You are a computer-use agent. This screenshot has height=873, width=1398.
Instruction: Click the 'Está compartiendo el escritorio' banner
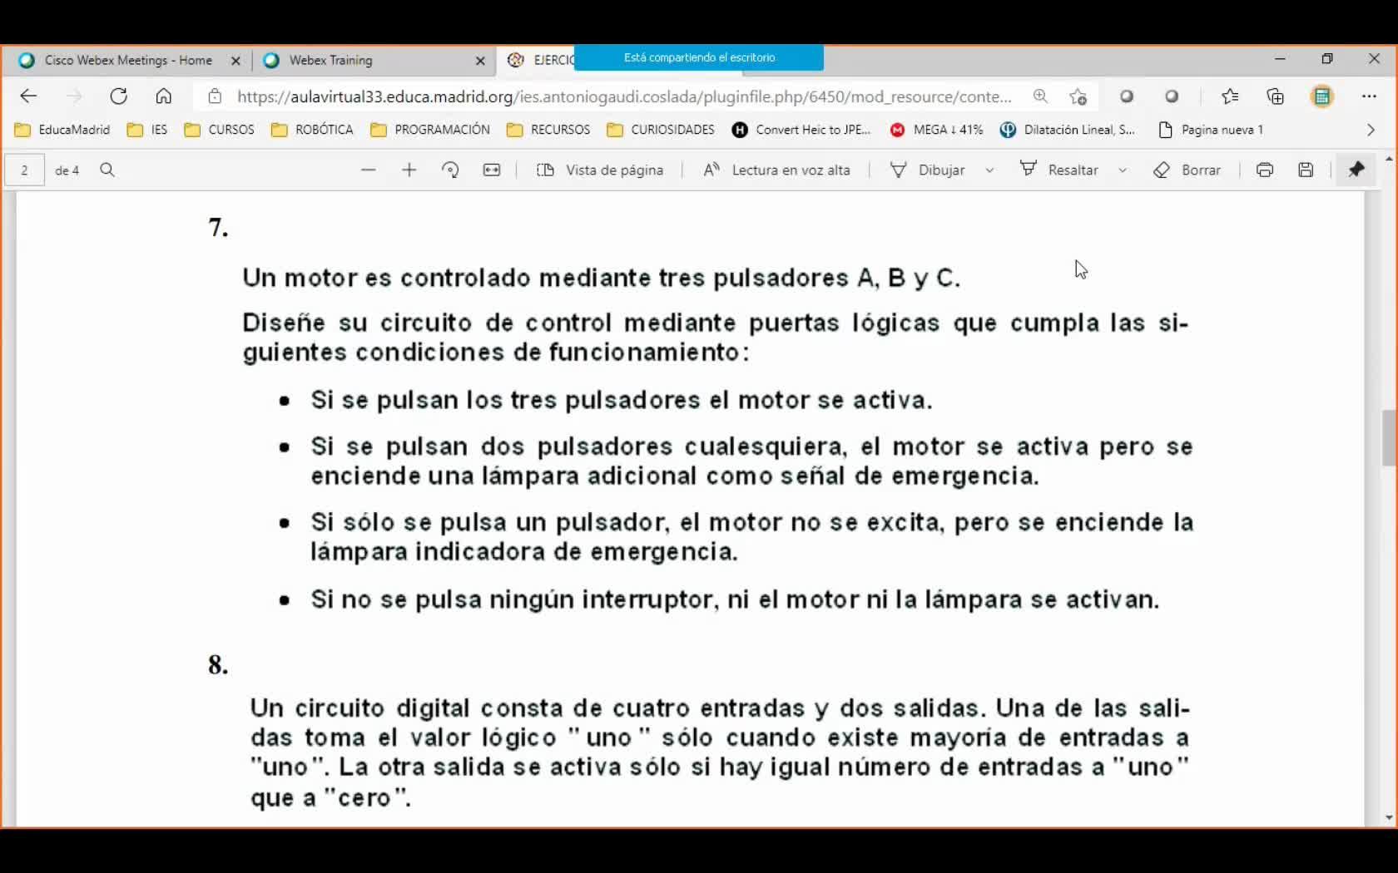coord(699,57)
